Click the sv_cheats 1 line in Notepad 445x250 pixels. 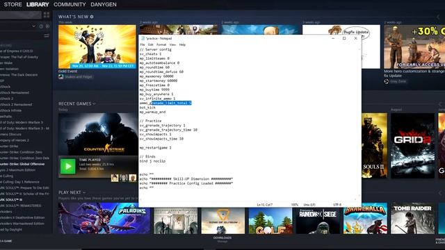click(150, 54)
